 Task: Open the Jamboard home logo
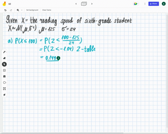point(4,4)
